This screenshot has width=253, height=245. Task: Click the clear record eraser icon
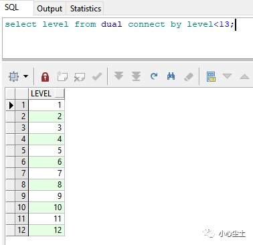189,77
